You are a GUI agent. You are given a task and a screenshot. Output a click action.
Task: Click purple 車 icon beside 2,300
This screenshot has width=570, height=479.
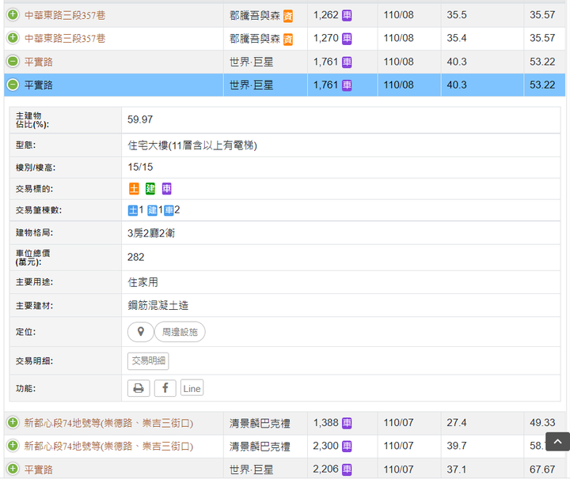(x=348, y=447)
